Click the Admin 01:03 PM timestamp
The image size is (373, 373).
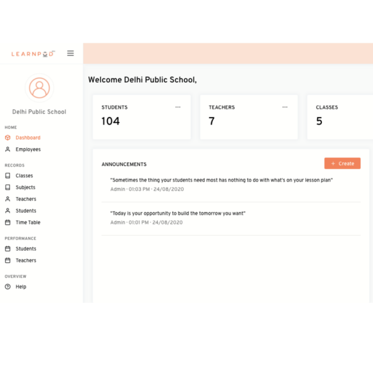(x=147, y=189)
